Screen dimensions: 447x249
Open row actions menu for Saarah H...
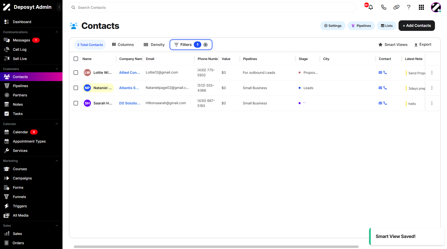(432, 103)
